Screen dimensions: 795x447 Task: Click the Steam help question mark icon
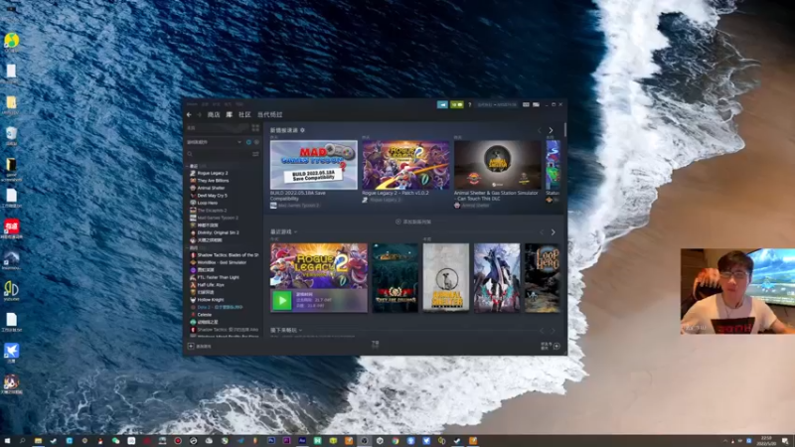coord(469,105)
